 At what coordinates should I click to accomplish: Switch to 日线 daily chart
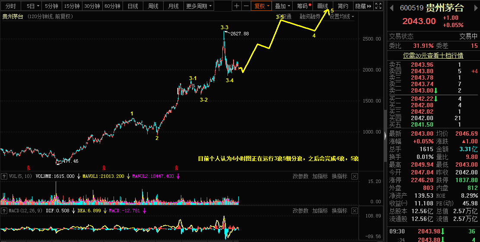133,6
